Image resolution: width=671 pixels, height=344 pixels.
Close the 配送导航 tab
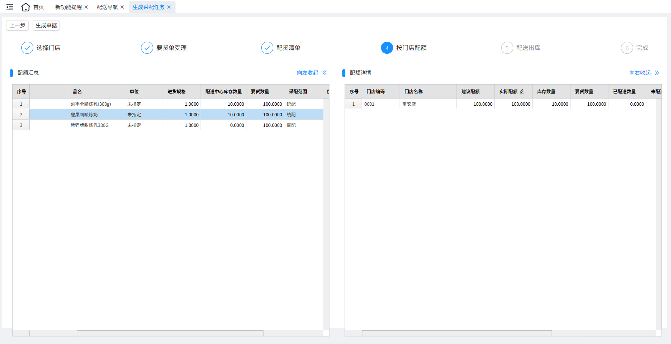pyautogui.click(x=122, y=7)
